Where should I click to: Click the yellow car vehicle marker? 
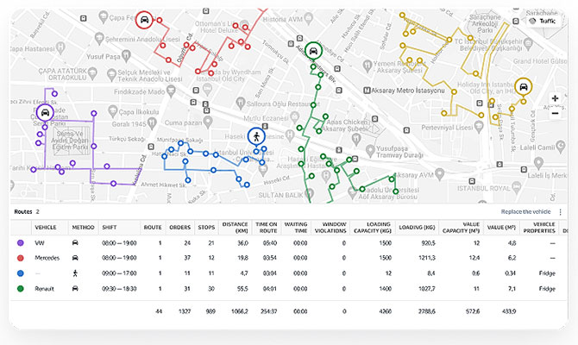[x=523, y=86]
